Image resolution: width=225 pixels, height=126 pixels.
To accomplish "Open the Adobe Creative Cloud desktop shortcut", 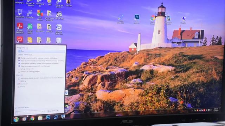I will [20, 40].
